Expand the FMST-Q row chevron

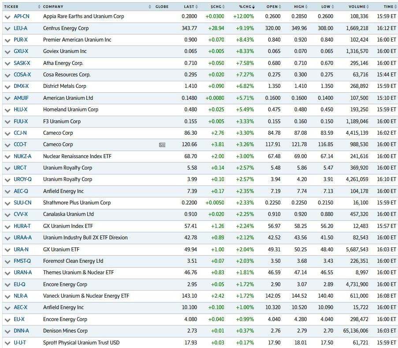coord(7,261)
